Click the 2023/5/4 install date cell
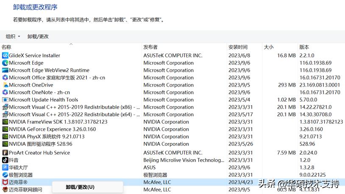Image resolution: width=345 pixels, height=194 pixels. click(x=239, y=100)
